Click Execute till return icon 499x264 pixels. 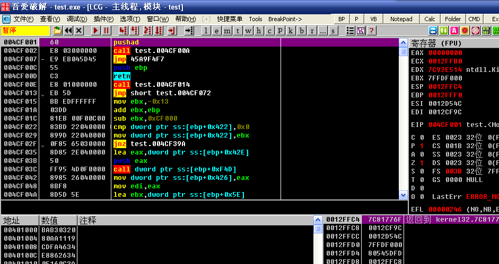172,31
